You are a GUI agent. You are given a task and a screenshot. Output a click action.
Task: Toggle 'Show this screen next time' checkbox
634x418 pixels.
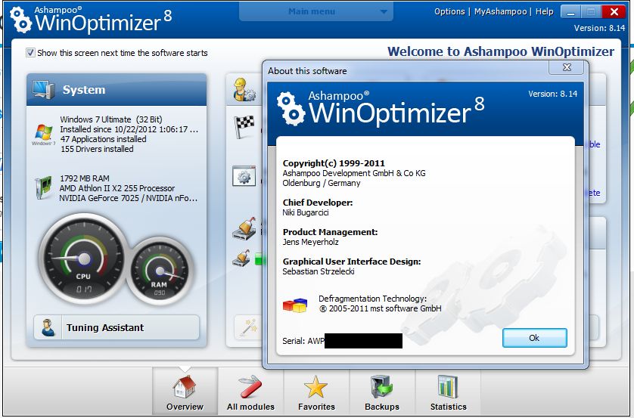30,52
